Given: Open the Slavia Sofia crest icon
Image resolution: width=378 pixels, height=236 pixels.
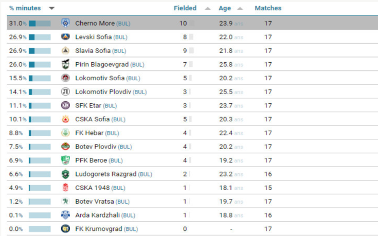Looking at the screenshot, I should (65, 50).
